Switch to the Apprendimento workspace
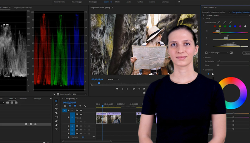The image size is (250, 143). (60, 2)
